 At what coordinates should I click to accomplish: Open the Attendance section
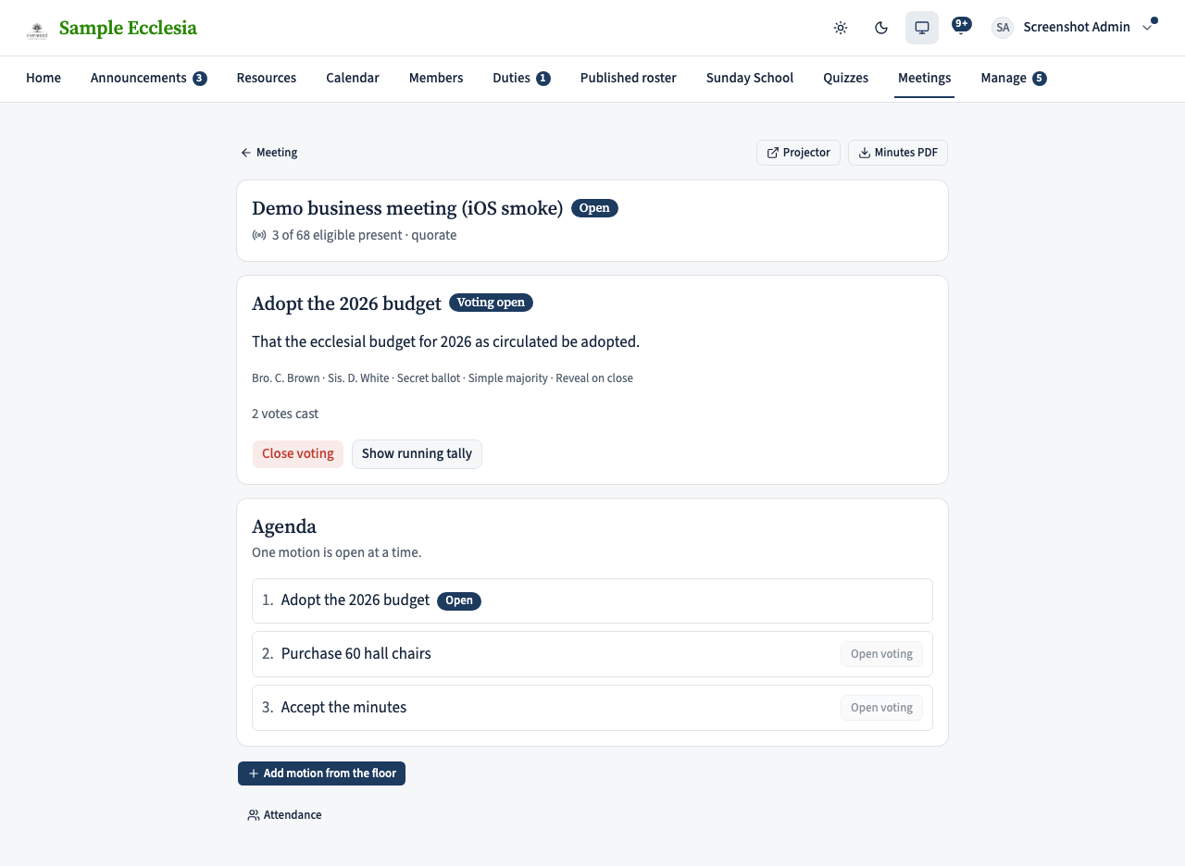point(284,815)
